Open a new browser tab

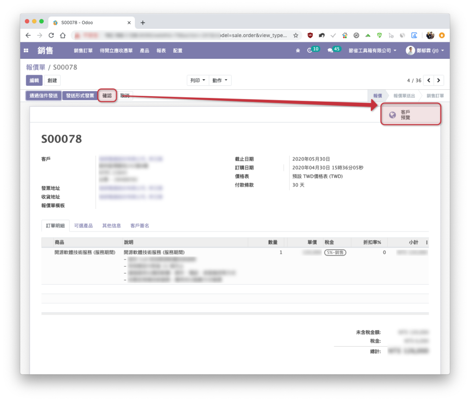click(143, 23)
